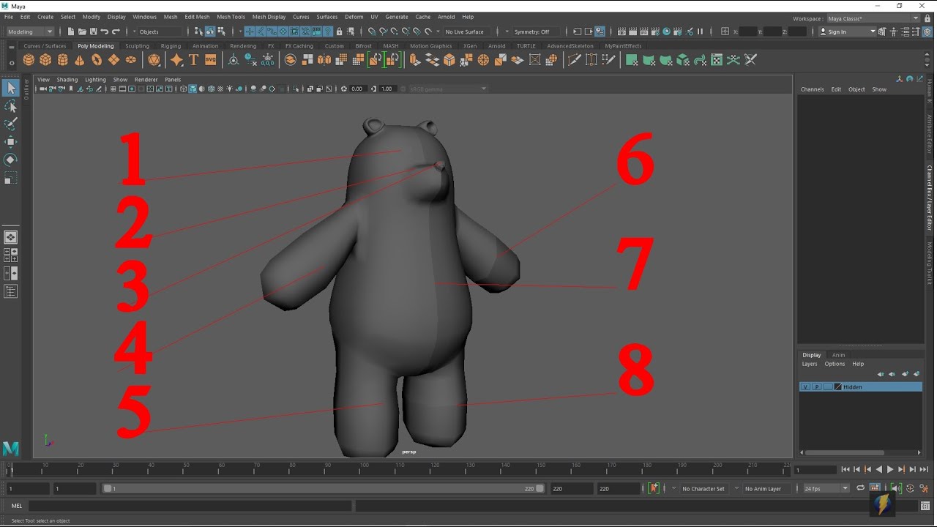Click the Redo arrow icon

tap(116, 31)
